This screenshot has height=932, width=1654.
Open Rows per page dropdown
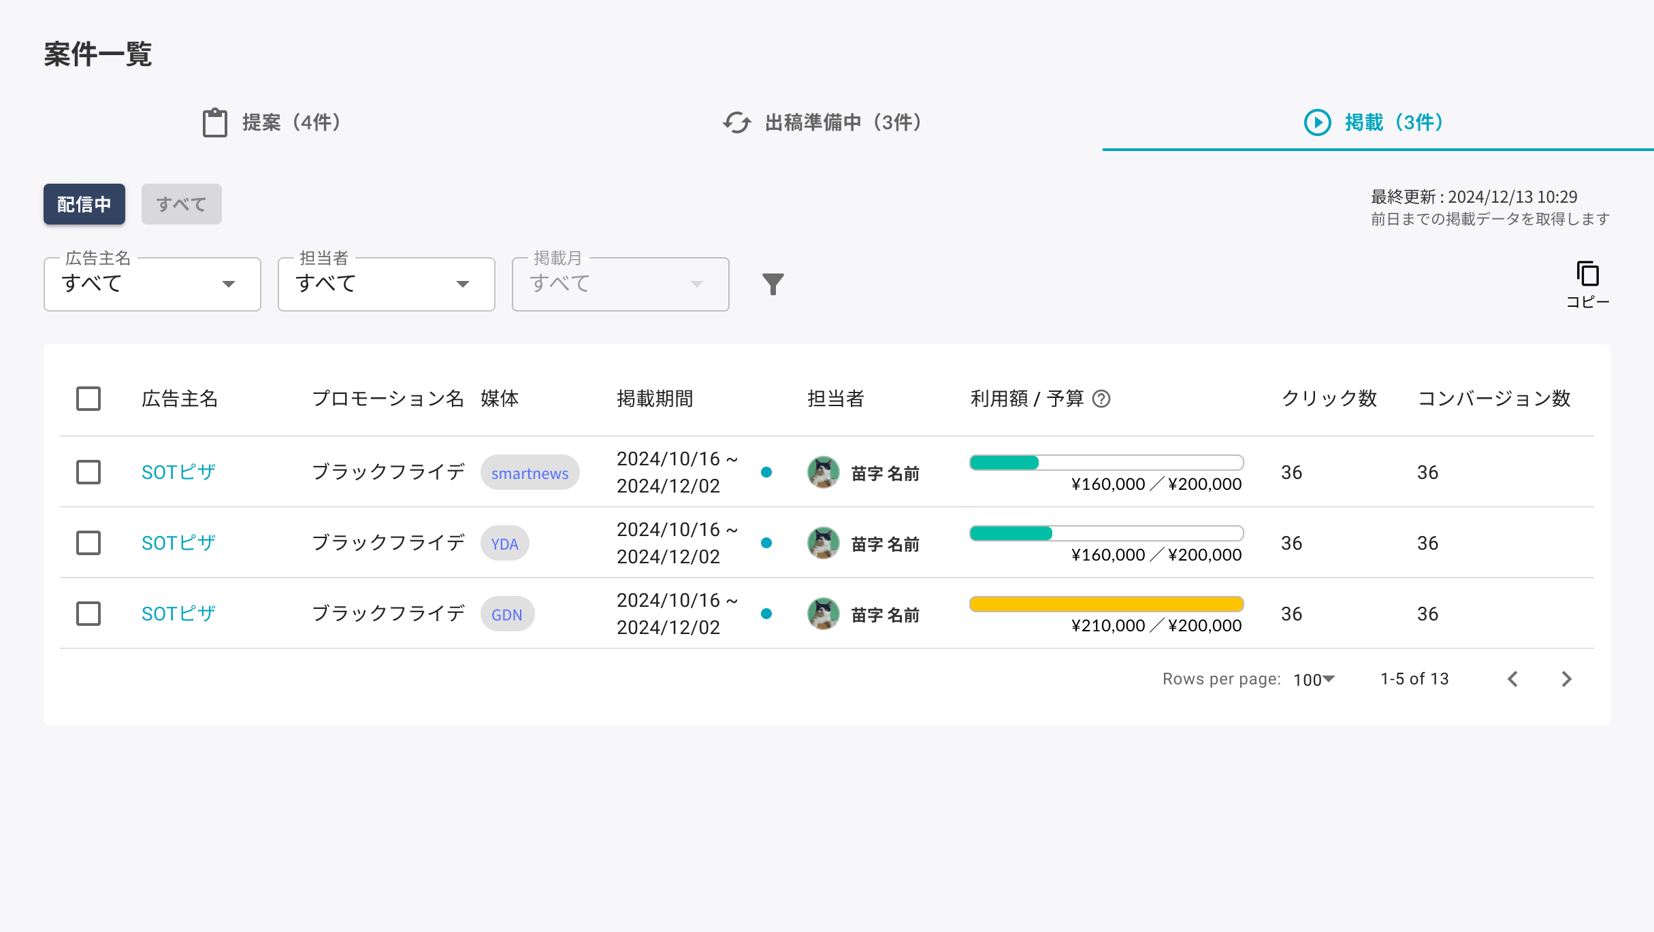(1314, 680)
